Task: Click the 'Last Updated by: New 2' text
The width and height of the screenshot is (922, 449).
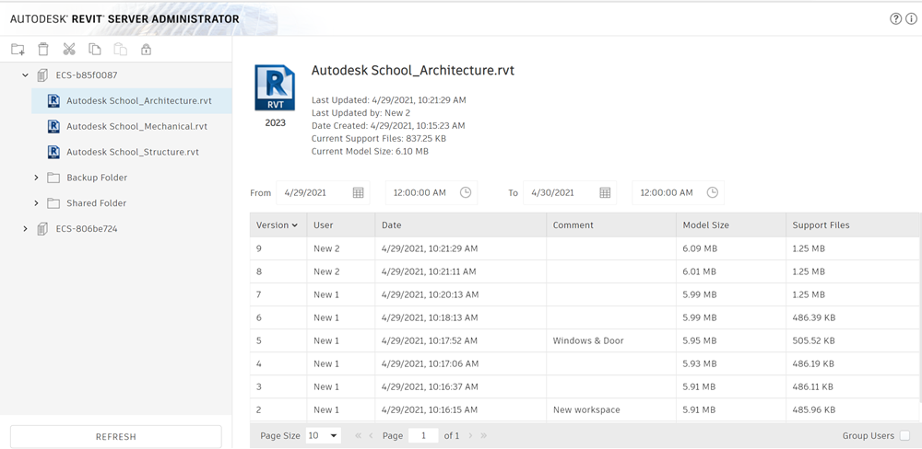Action: coord(361,113)
